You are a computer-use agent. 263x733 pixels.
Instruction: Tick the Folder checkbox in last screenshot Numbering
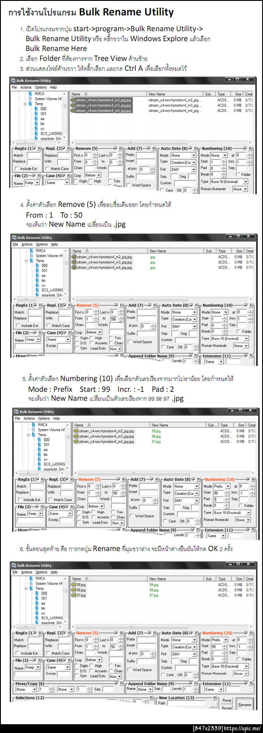[238, 659]
